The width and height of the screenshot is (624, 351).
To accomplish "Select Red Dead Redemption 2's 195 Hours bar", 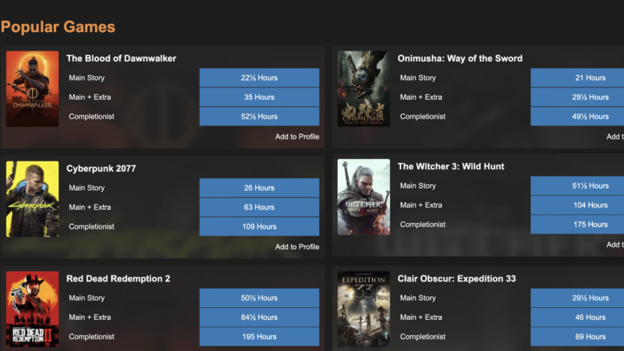I will click(259, 337).
